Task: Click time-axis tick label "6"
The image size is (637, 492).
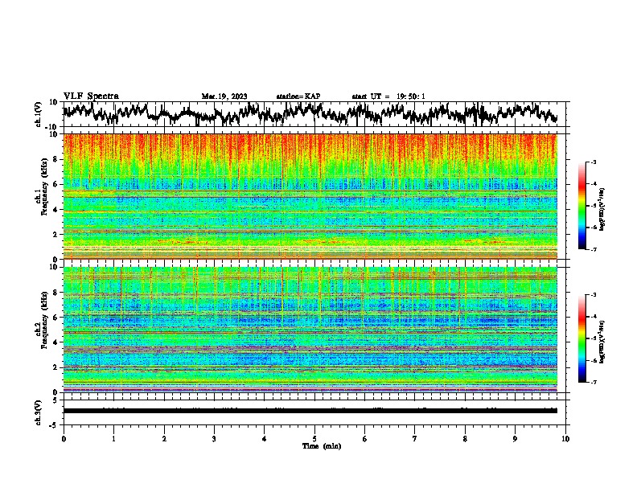Action: [364, 439]
